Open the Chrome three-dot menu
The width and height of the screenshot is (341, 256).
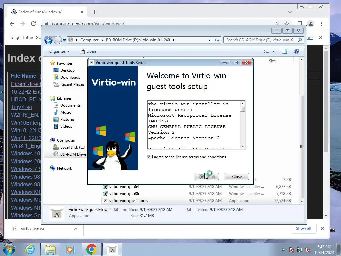tap(321, 24)
